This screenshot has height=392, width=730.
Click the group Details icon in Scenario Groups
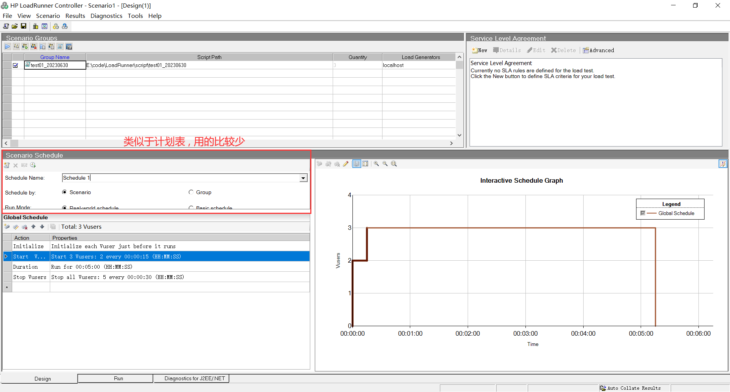coord(51,46)
